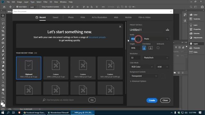Click the Create button
Viewport: 205px width, 115px height.
pyautogui.click(x=152, y=100)
